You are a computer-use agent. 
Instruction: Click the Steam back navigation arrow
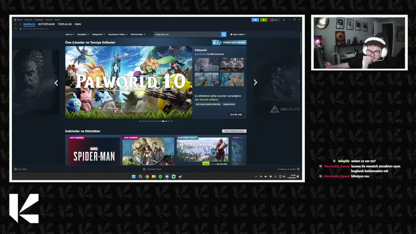click(x=15, y=24)
